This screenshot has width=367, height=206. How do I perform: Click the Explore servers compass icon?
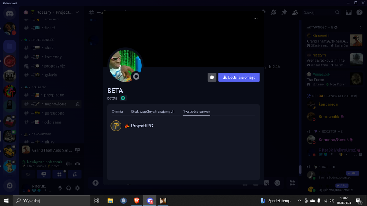tap(10, 186)
